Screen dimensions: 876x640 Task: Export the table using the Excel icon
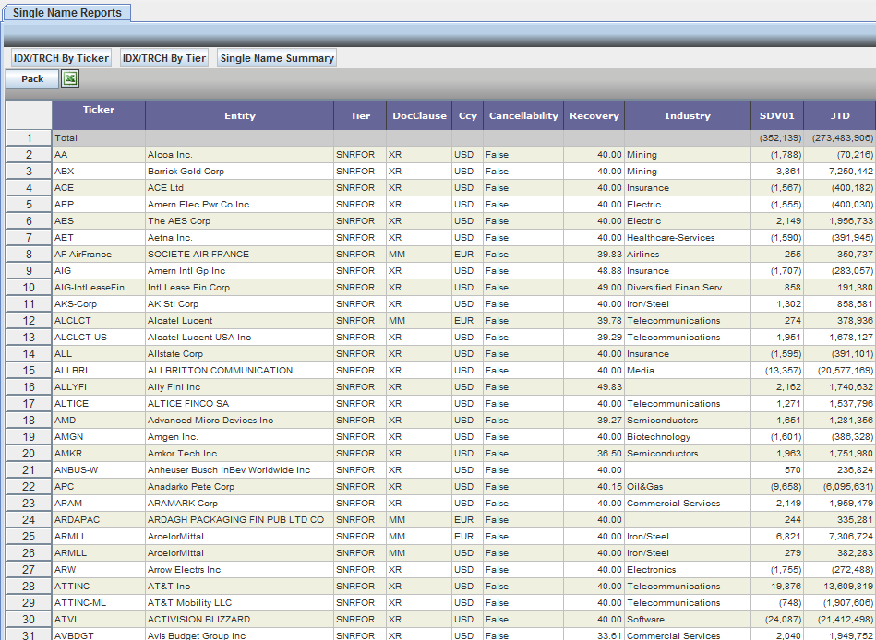(70, 78)
